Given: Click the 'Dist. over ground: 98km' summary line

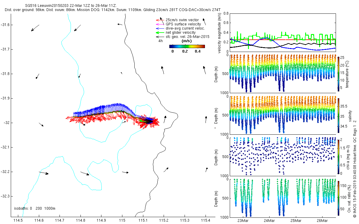Looking at the screenshot, I should click(x=113, y=10).
